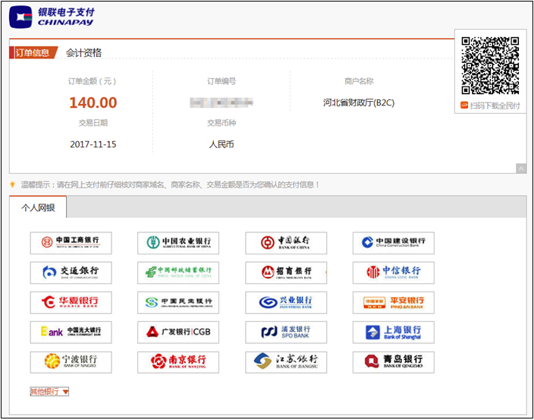
Task: Collapse the order info panel arrow
Action: coord(521,169)
